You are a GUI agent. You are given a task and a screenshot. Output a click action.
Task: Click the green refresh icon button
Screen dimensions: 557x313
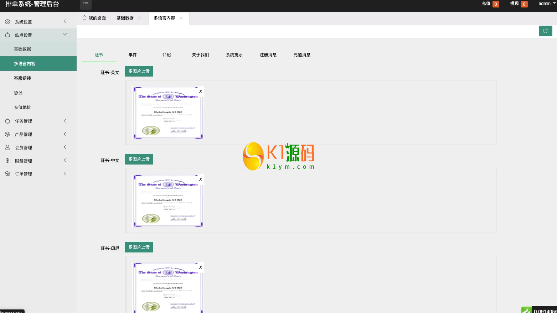tap(545, 31)
